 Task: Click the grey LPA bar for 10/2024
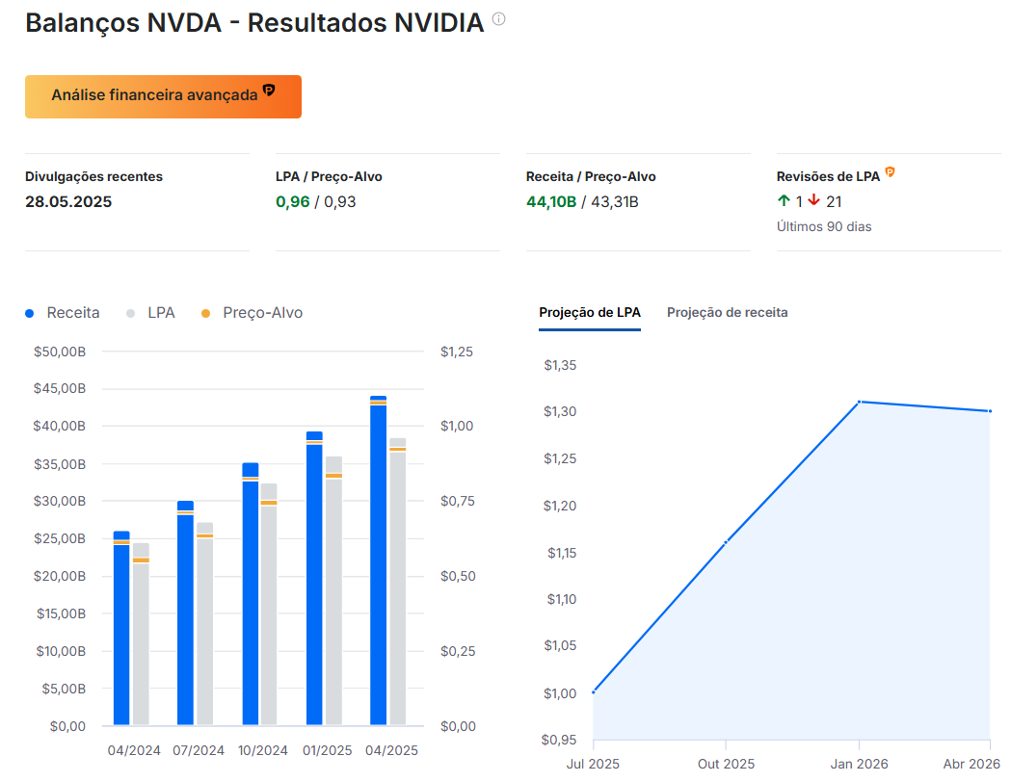pyautogui.click(x=269, y=604)
